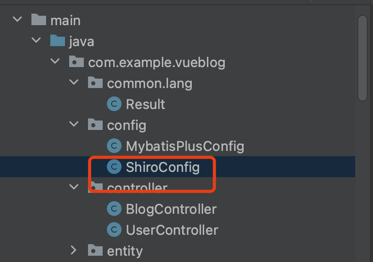Collapse the config package chevron
This screenshot has width=373, height=262.
[74, 125]
